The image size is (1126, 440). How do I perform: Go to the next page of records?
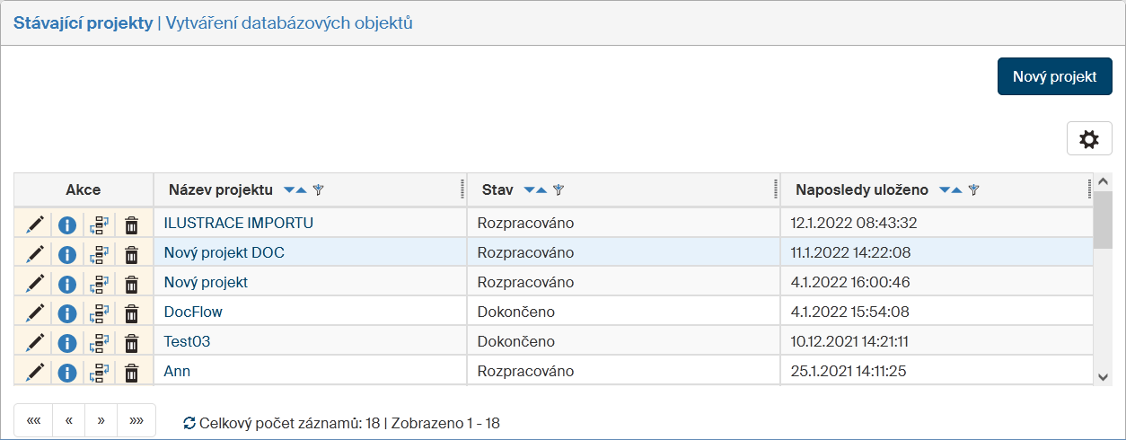101,420
